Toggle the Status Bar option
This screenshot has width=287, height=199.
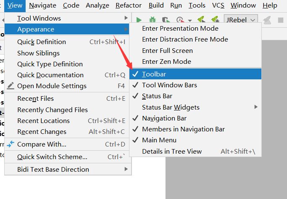[195, 96]
